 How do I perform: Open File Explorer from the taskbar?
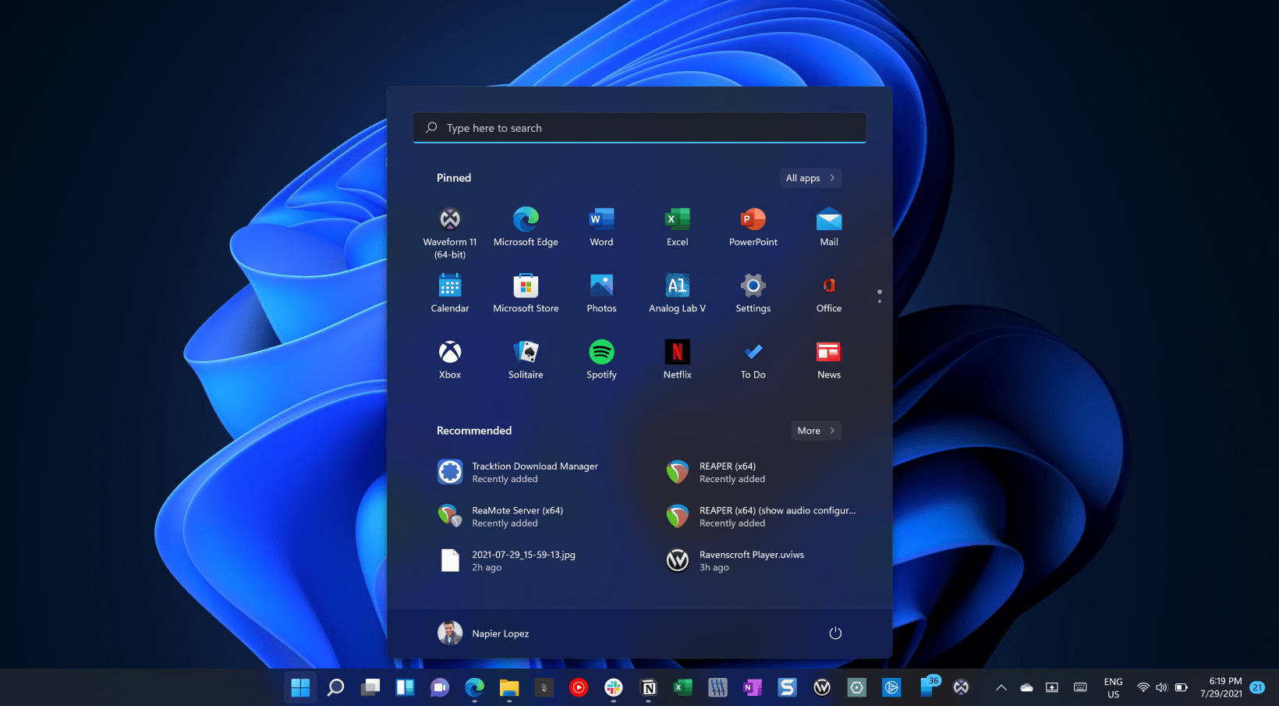pyautogui.click(x=509, y=687)
